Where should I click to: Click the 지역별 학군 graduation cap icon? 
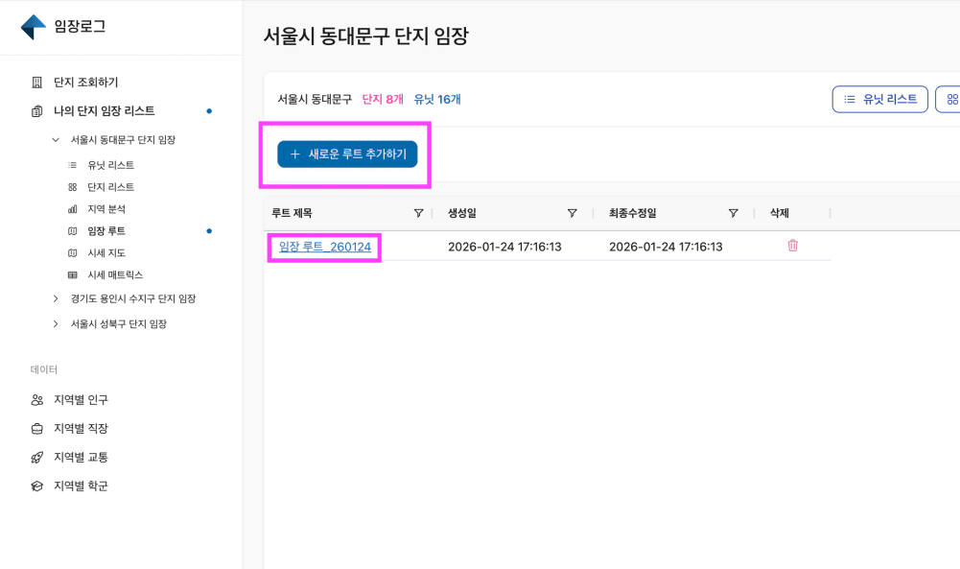[37, 486]
